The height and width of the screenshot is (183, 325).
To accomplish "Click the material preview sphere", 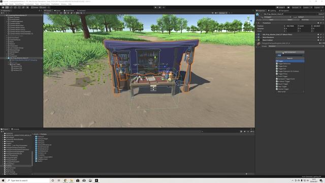I will pyautogui.click(x=258, y=44).
